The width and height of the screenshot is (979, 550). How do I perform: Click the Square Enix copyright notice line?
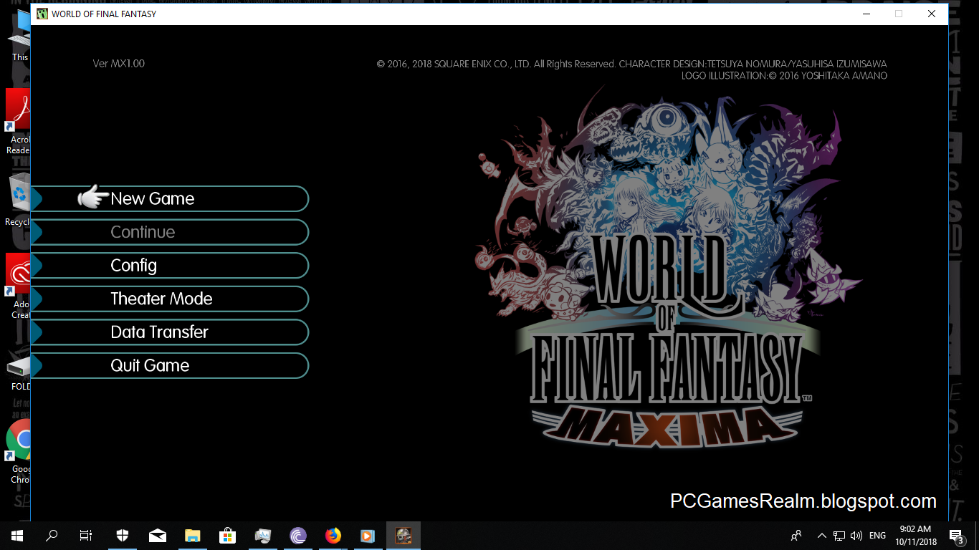tap(632, 64)
